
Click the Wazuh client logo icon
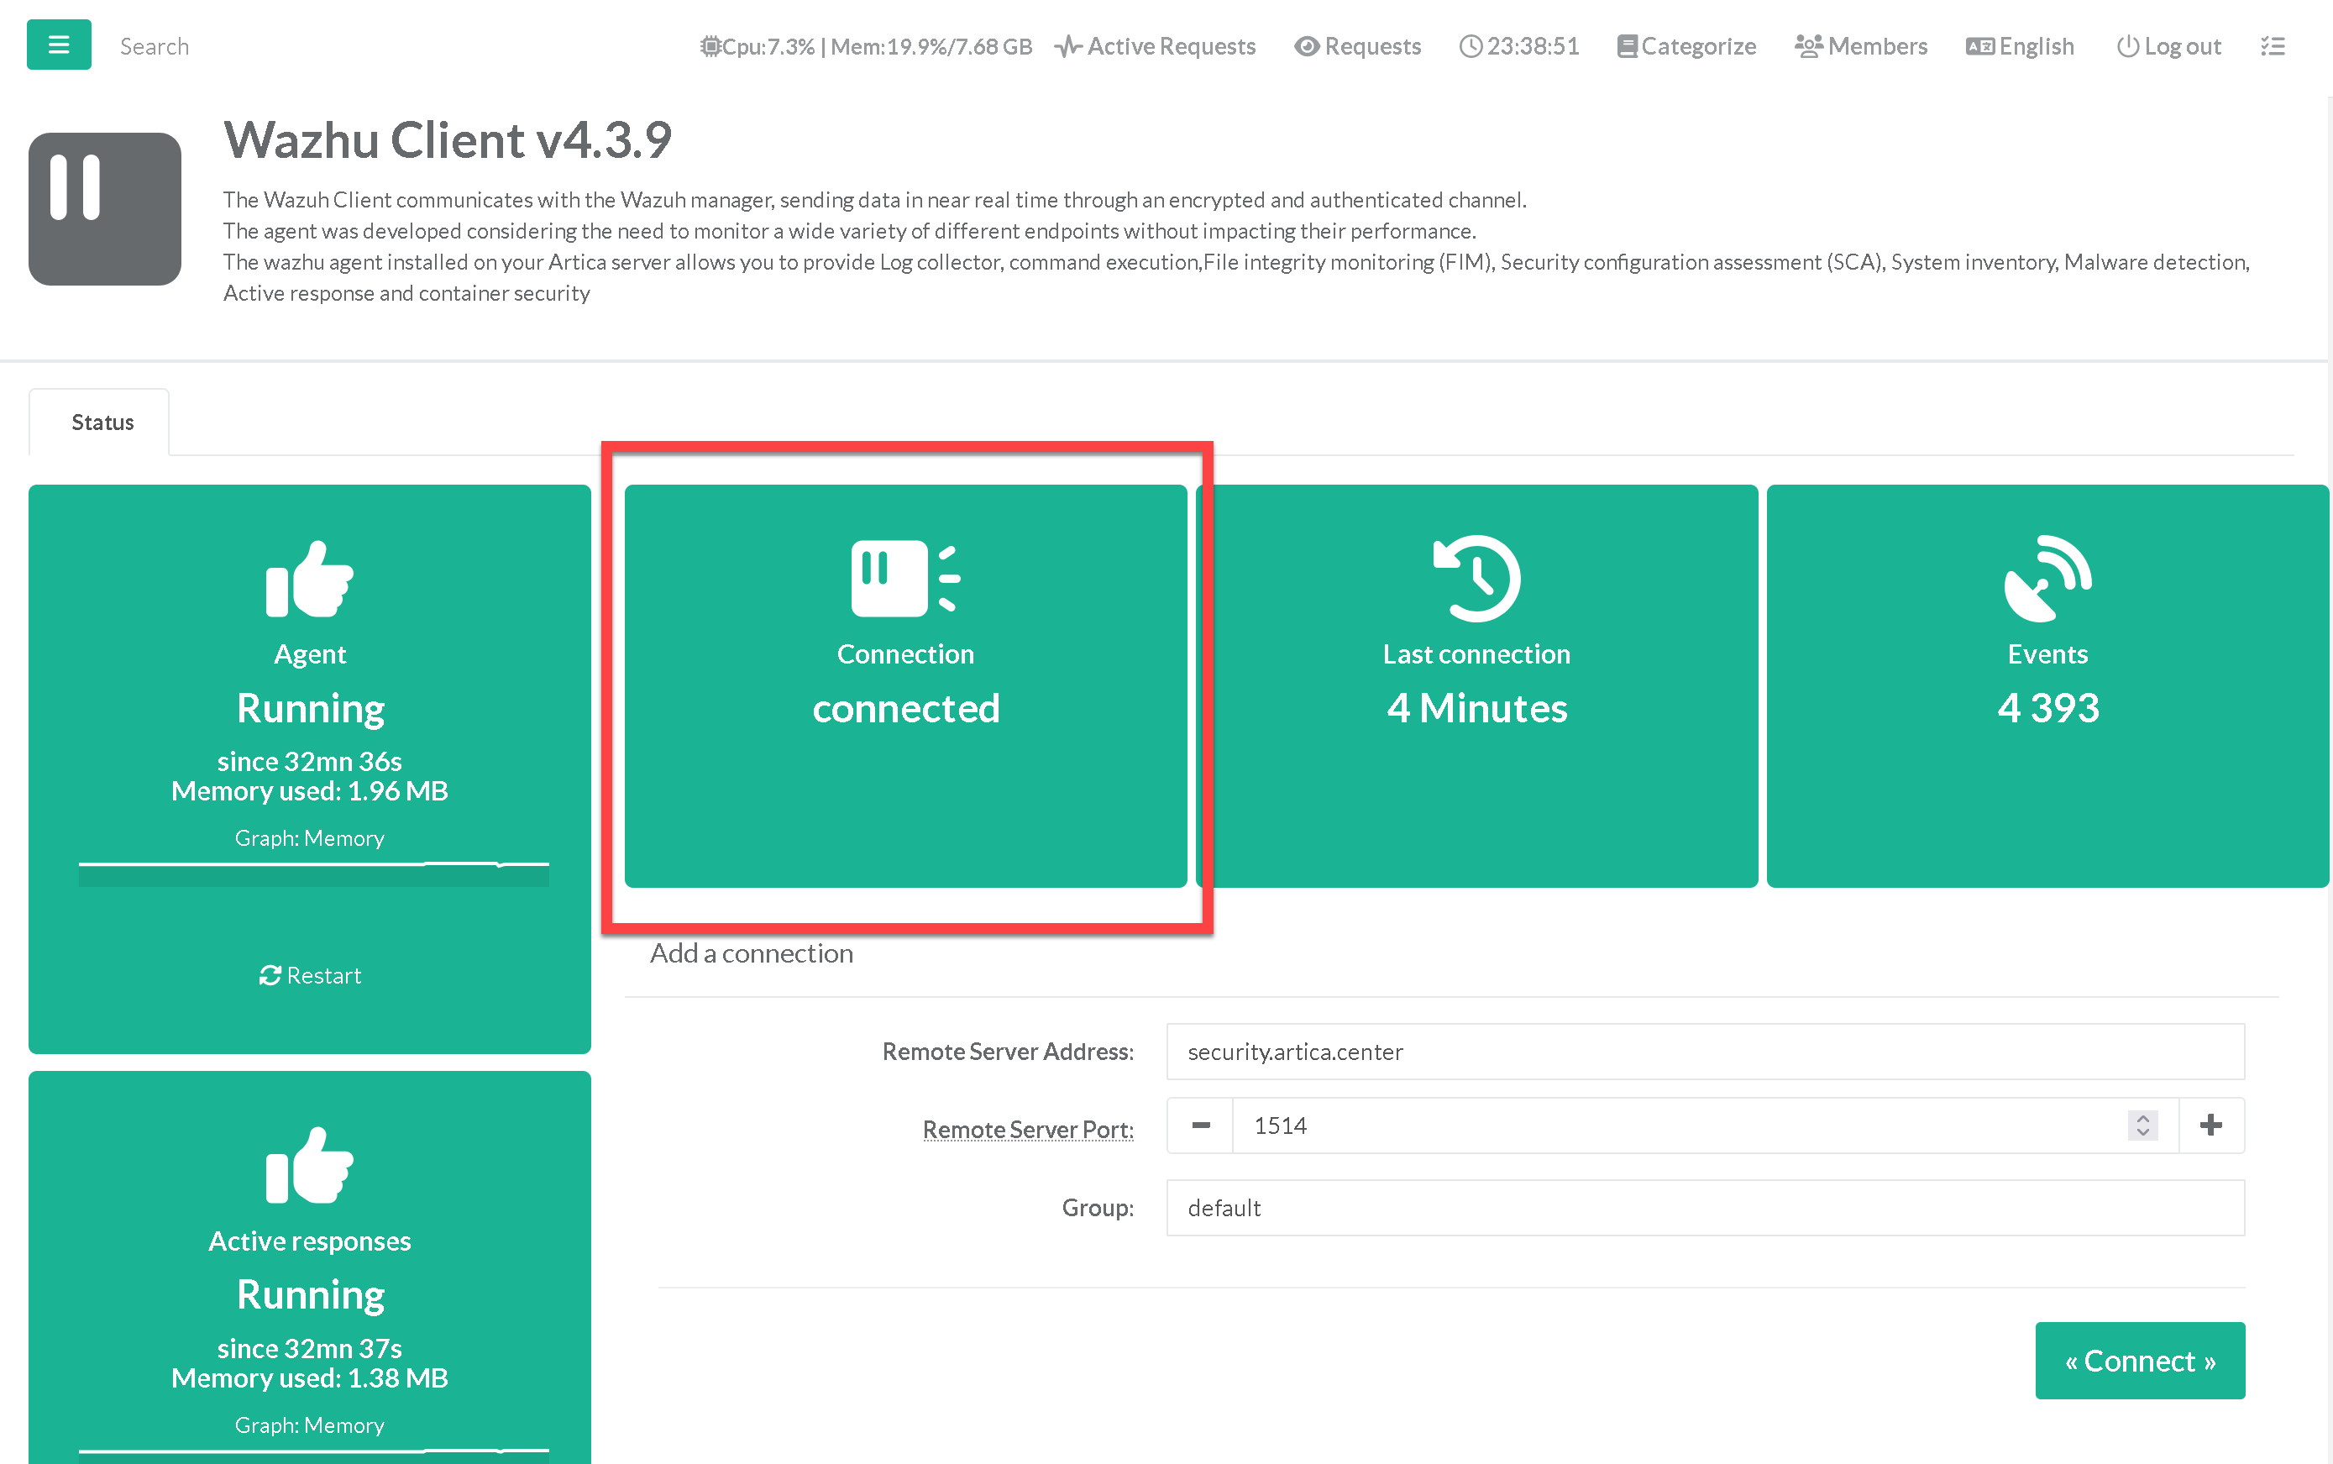click(x=104, y=208)
